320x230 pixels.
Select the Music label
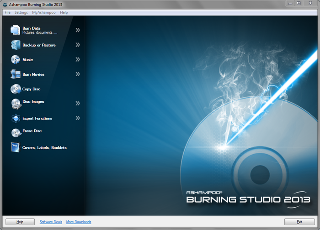point(27,60)
